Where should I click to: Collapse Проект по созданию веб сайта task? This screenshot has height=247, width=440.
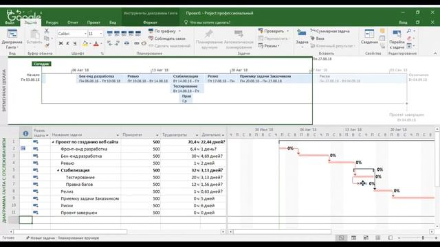coord(53,142)
